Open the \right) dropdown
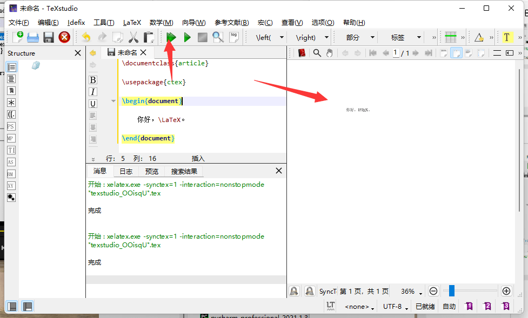 coord(326,37)
